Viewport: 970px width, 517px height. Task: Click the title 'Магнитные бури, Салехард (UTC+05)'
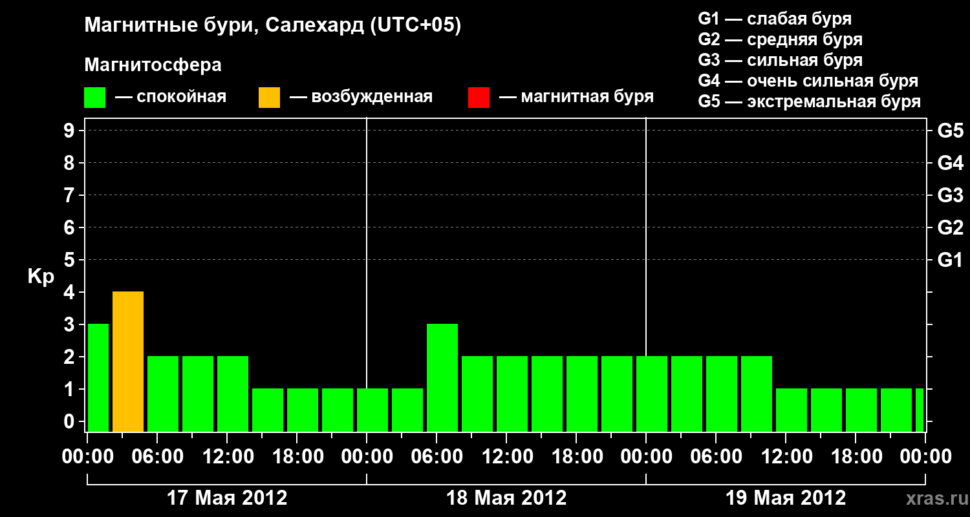(x=273, y=26)
